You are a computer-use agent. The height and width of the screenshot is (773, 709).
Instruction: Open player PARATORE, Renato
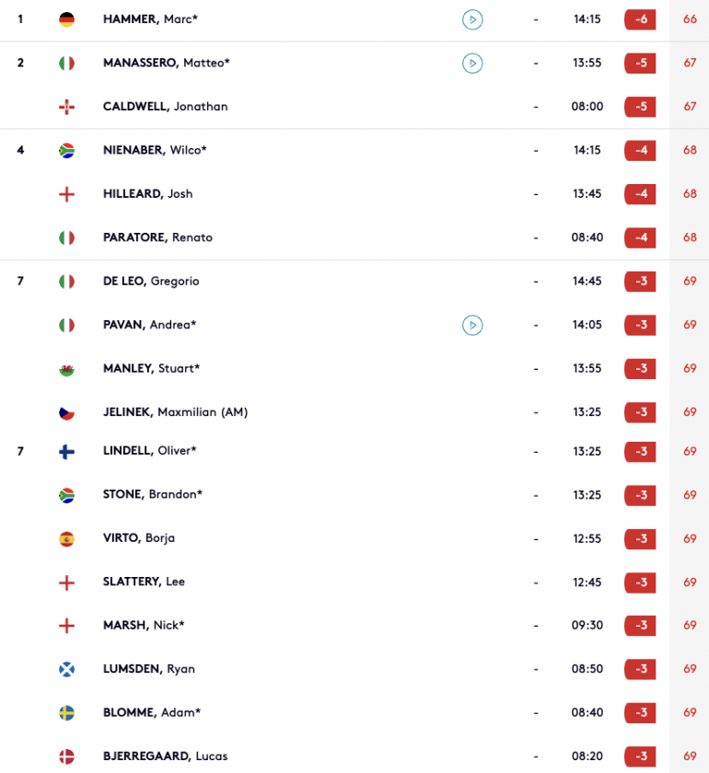157,237
